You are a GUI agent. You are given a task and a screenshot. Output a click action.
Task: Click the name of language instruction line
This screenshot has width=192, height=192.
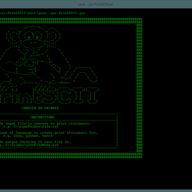(x=48, y=132)
